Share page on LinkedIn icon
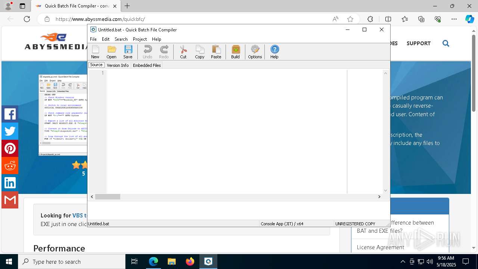The width and height of the screenshot is (478, 269). coord(10,183)
